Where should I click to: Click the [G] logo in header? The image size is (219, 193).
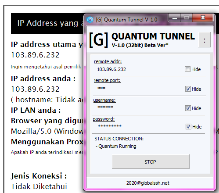[x=98, y=40]
